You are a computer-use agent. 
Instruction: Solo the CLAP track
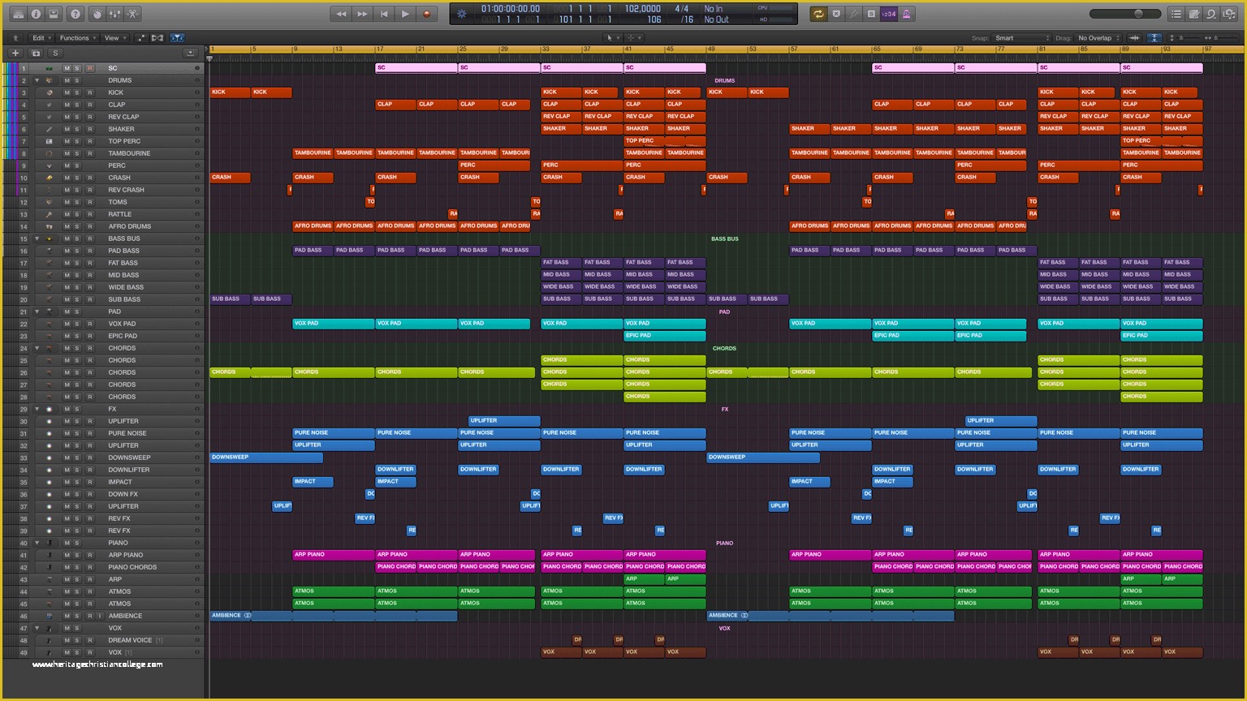[x=77, y=105]
